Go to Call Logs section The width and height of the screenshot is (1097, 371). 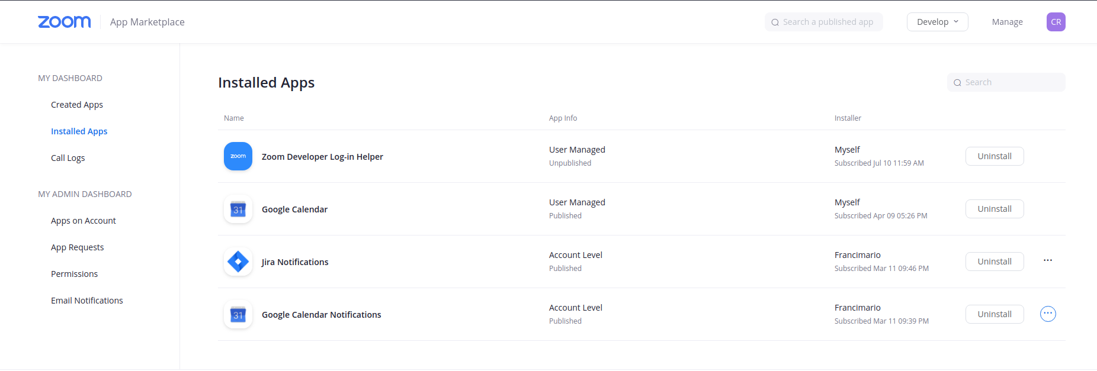coord(68,158)
